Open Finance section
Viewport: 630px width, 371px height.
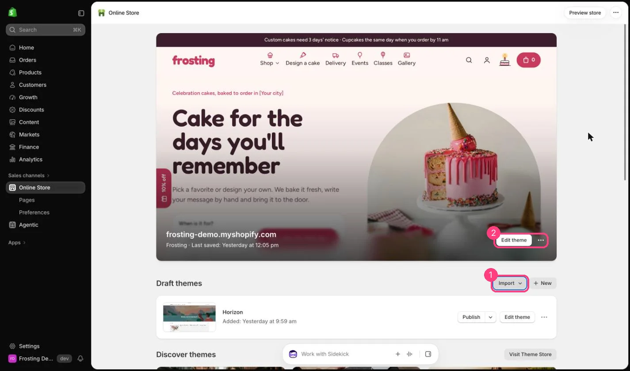pyautogui.click(x=46, y=147)
